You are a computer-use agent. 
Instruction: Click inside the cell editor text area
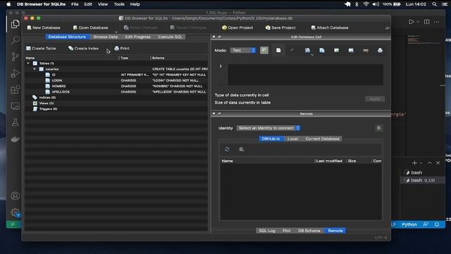click(305, 75)
